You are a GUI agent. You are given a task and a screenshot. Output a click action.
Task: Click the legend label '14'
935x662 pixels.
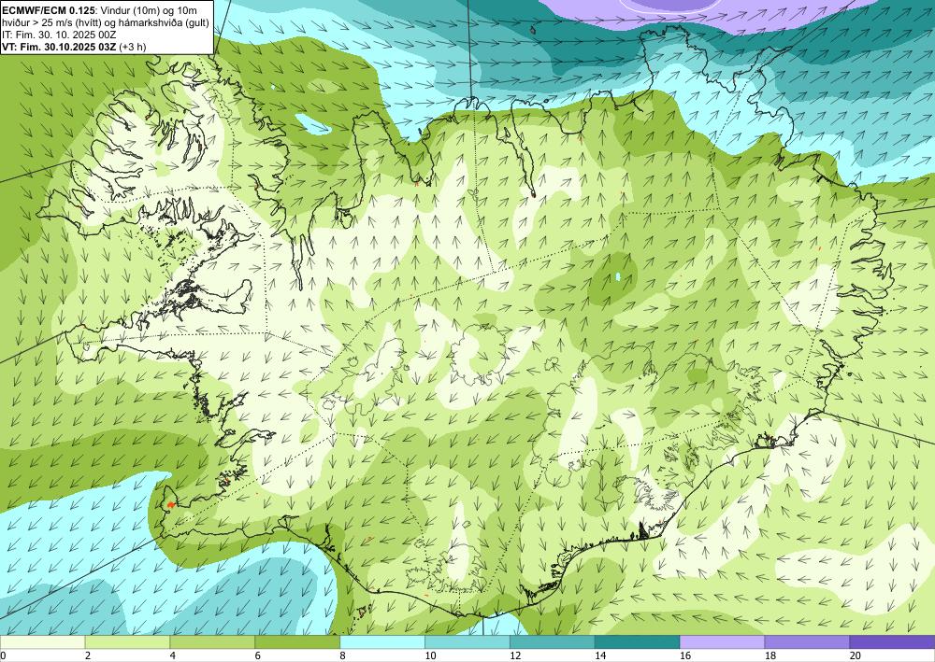[600, 655]
